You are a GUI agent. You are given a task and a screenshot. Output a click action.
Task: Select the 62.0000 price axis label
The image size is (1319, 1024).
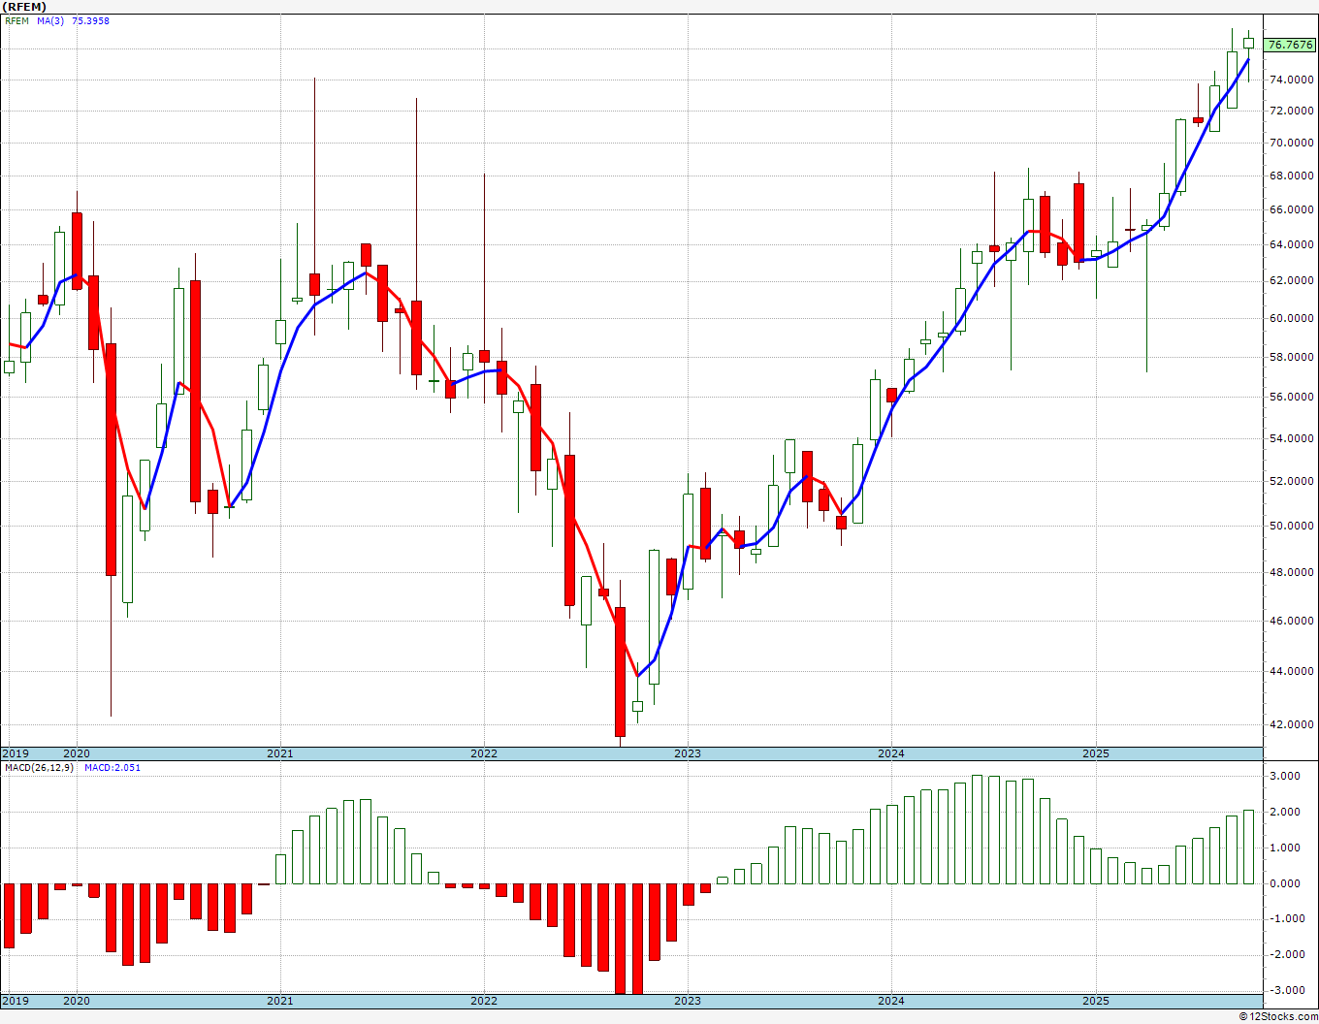[x=1292, y=280]
